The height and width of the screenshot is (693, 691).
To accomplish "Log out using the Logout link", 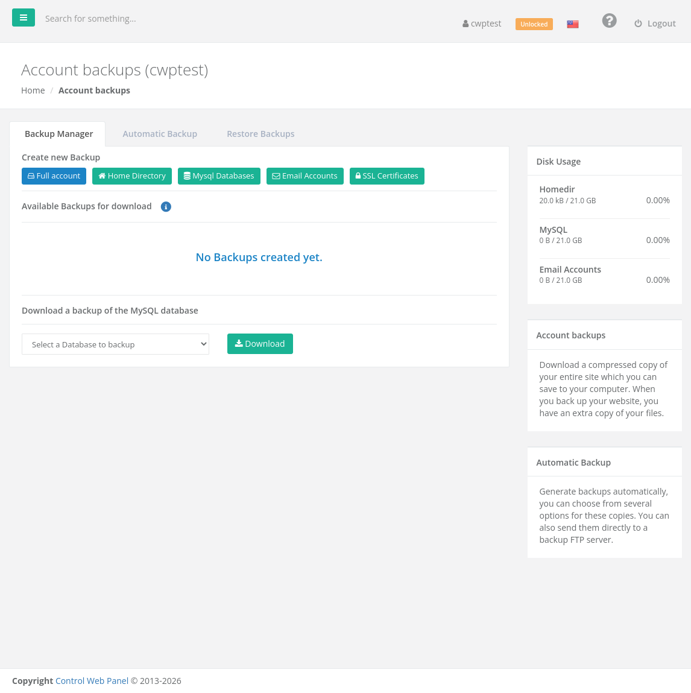I will 655,24.
